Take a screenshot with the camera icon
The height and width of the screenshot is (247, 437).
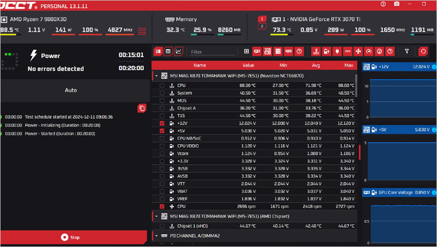(396, 4)
